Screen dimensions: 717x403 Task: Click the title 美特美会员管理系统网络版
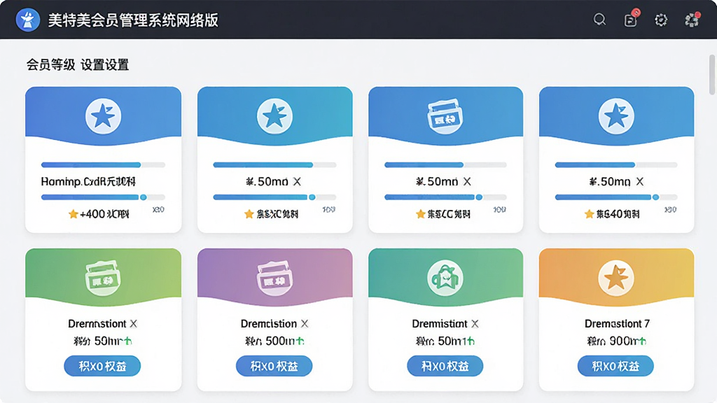coord(133,20)
